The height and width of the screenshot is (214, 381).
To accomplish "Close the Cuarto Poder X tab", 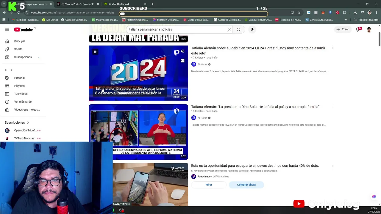I will pyautogui.click(x=98, y=4).
